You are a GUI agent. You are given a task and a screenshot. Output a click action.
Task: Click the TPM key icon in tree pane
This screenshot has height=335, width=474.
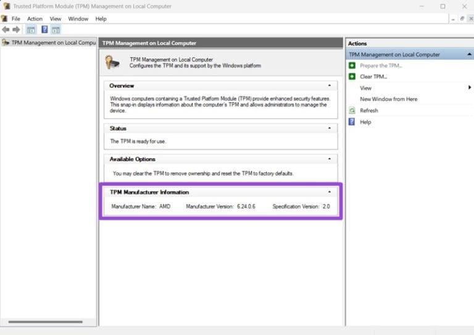[x=6, y=42]
